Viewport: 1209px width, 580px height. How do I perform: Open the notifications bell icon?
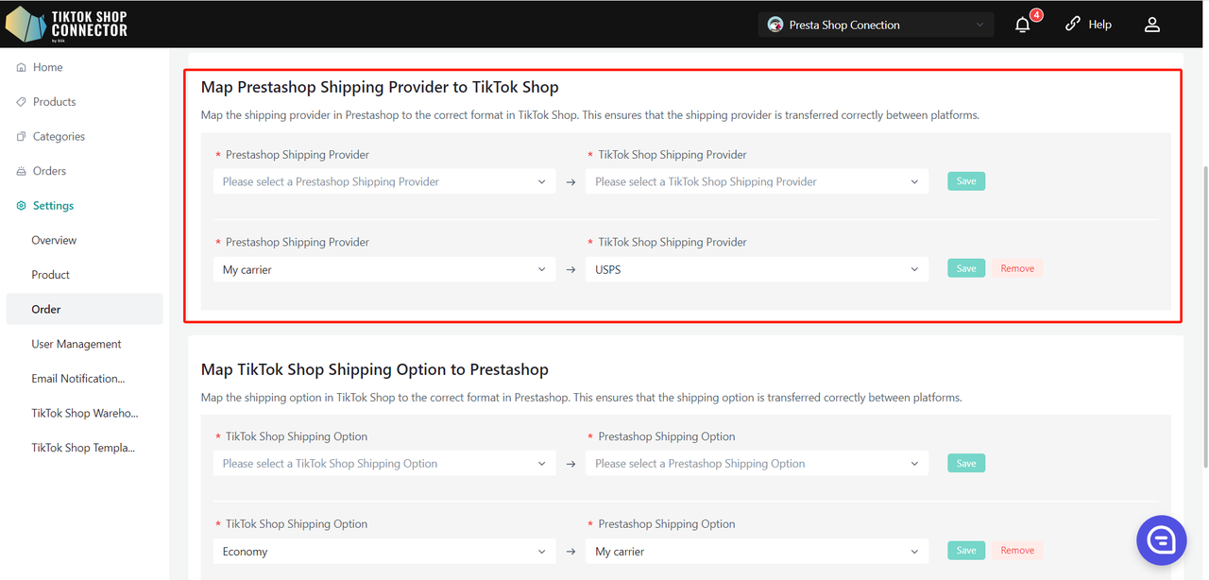point(1022,26)
